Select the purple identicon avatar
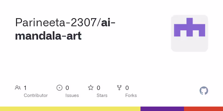223x111 pixels. click(190, 33)
